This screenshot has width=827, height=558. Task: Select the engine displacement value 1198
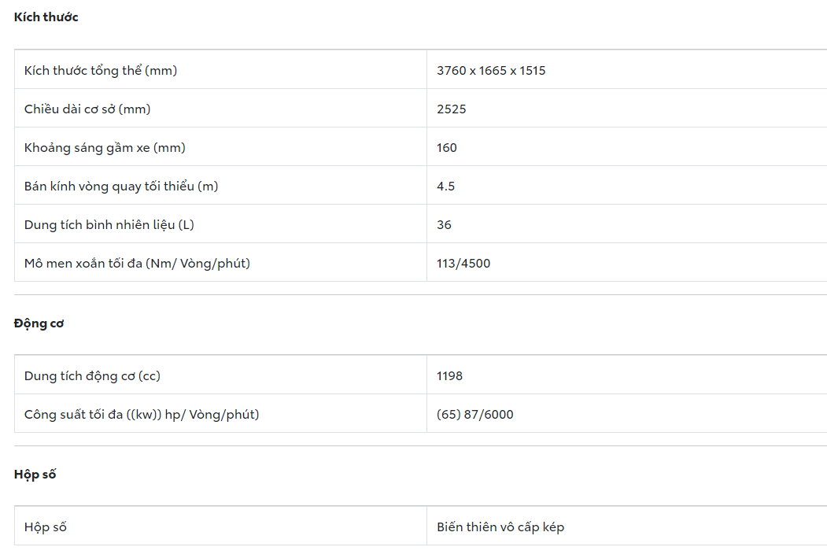[450, 376]
